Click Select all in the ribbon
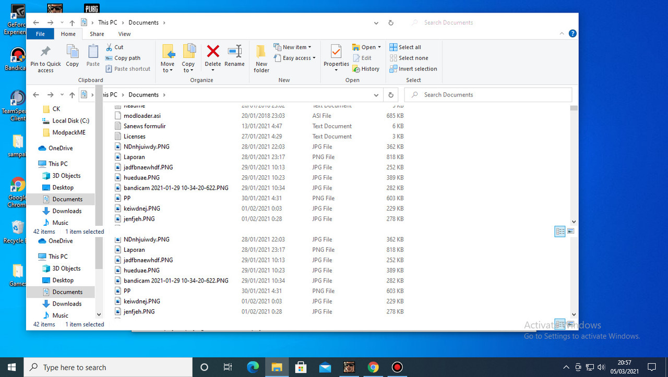Viewport: 668px width, 377px height. coord(405,47)
